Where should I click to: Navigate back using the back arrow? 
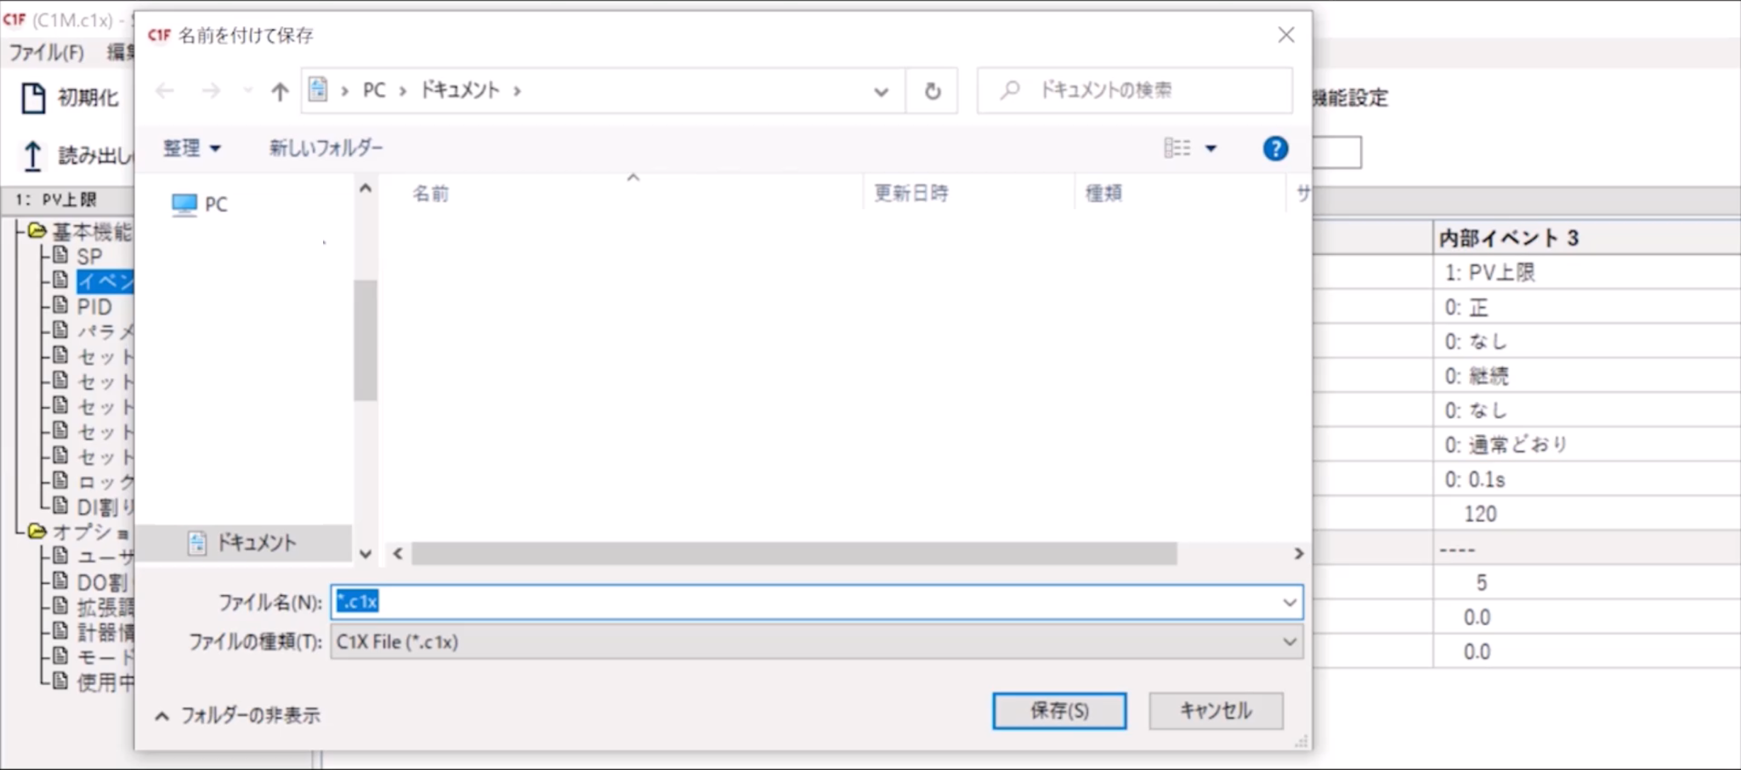tap(165, 91)
